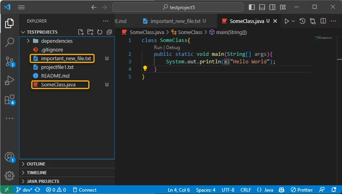Open errors and warnings count indicator
The width and height of the screenshot is (342, 194).
pos(56,190)
